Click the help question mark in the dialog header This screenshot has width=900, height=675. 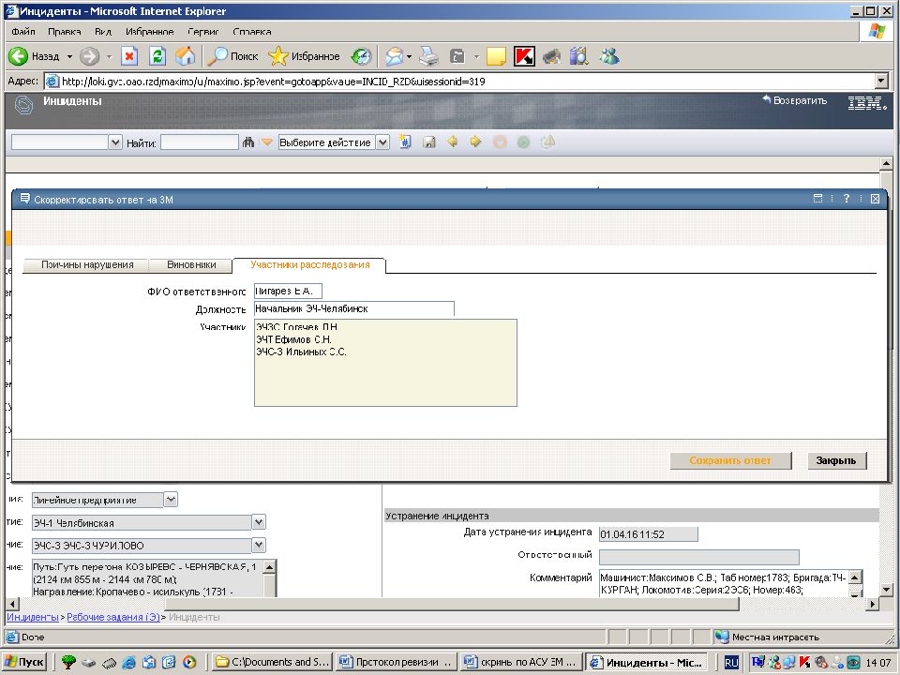(x=846, y=199)
